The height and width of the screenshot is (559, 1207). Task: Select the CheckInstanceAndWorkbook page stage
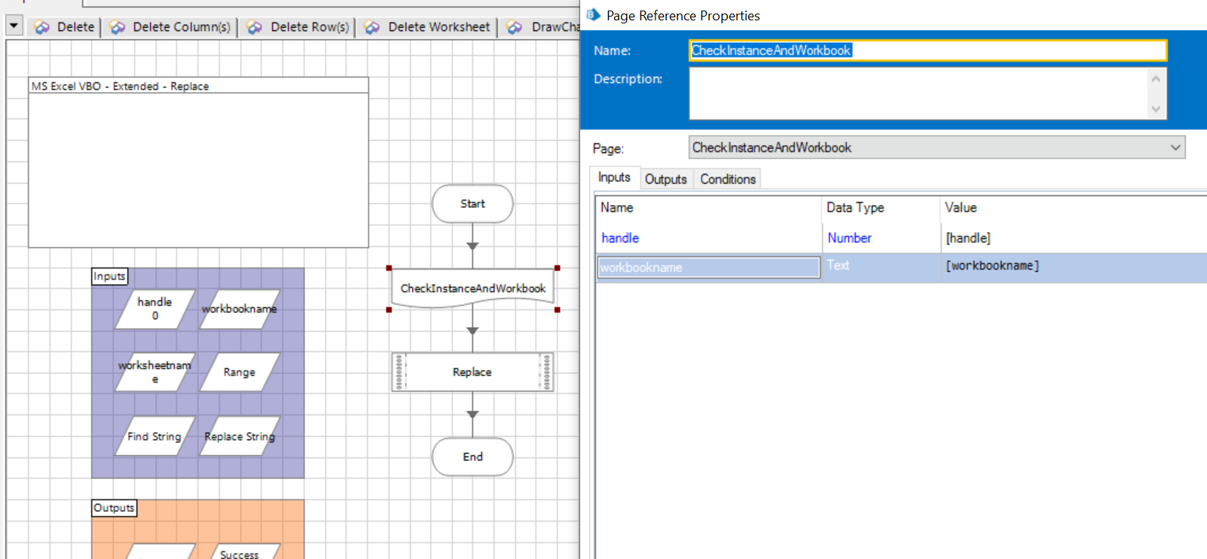tap(472, 289)
